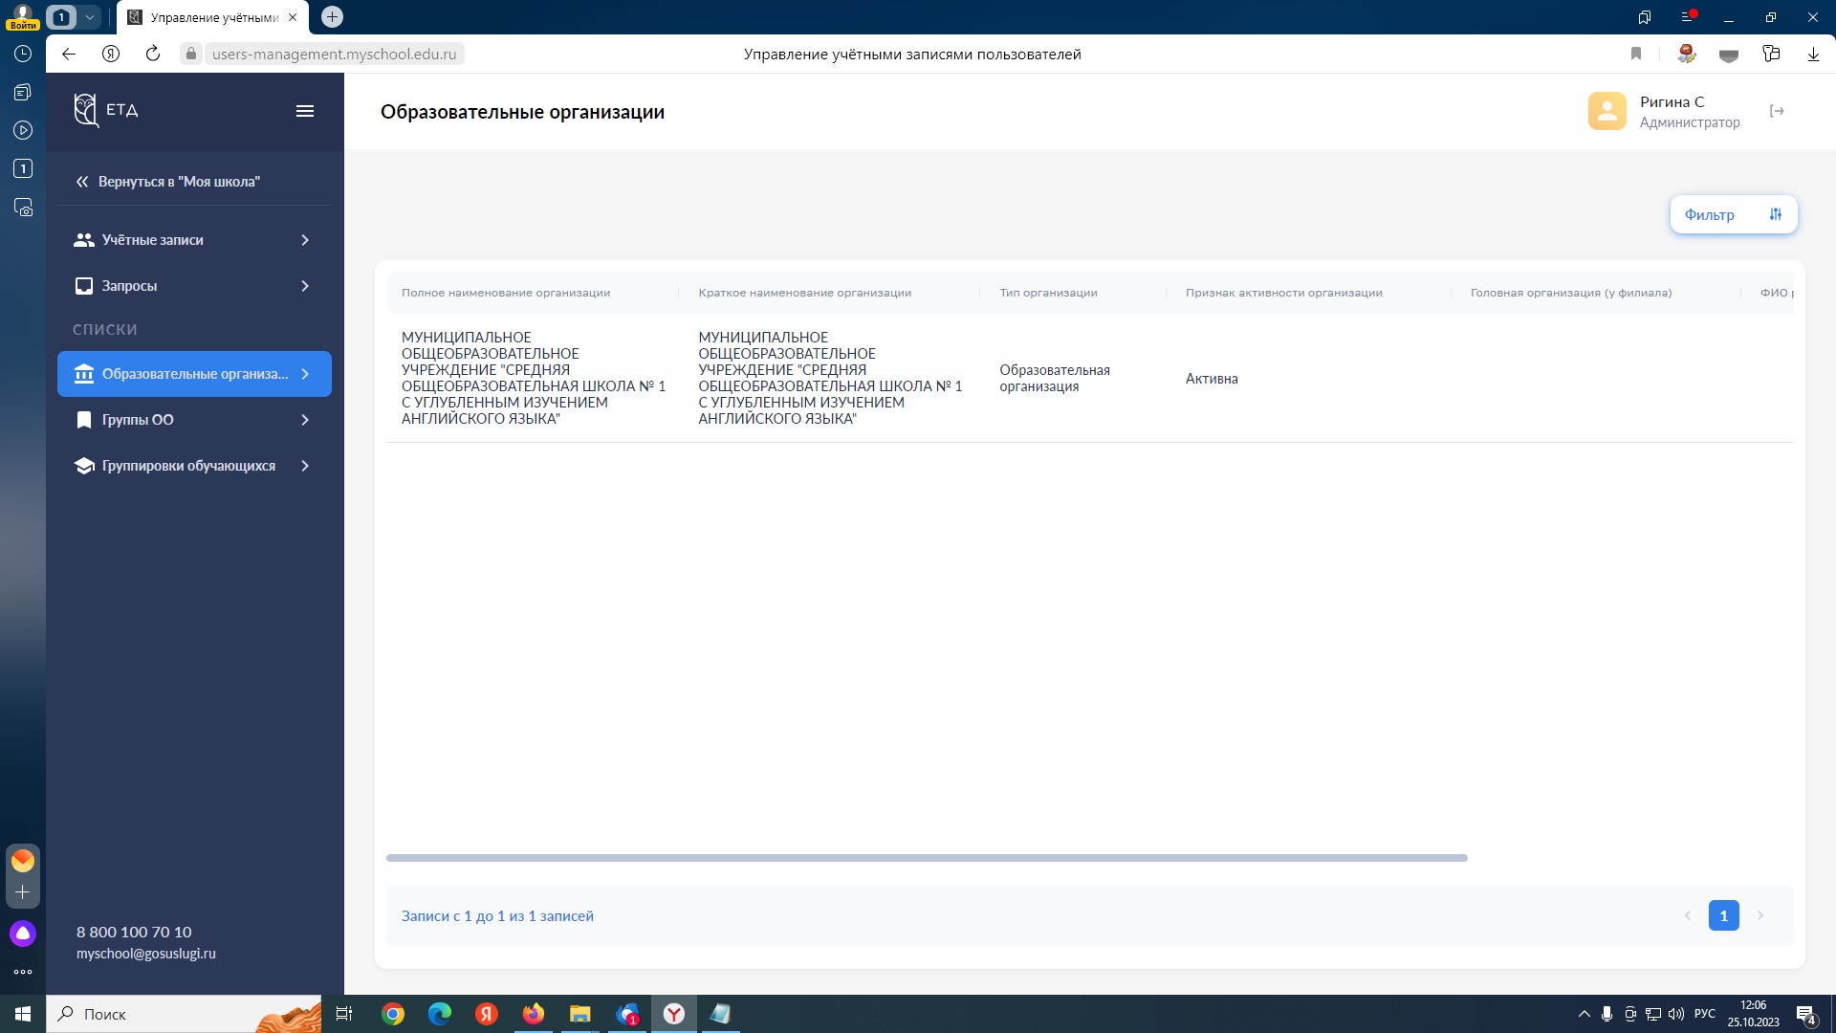Reload the page with refresh icon
This screenshot has width=1836, height=1033.
152,54
